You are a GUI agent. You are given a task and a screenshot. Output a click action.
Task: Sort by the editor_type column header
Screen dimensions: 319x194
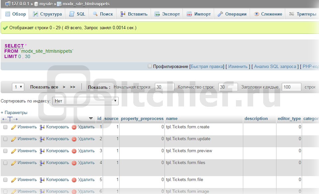pos(289,118)
